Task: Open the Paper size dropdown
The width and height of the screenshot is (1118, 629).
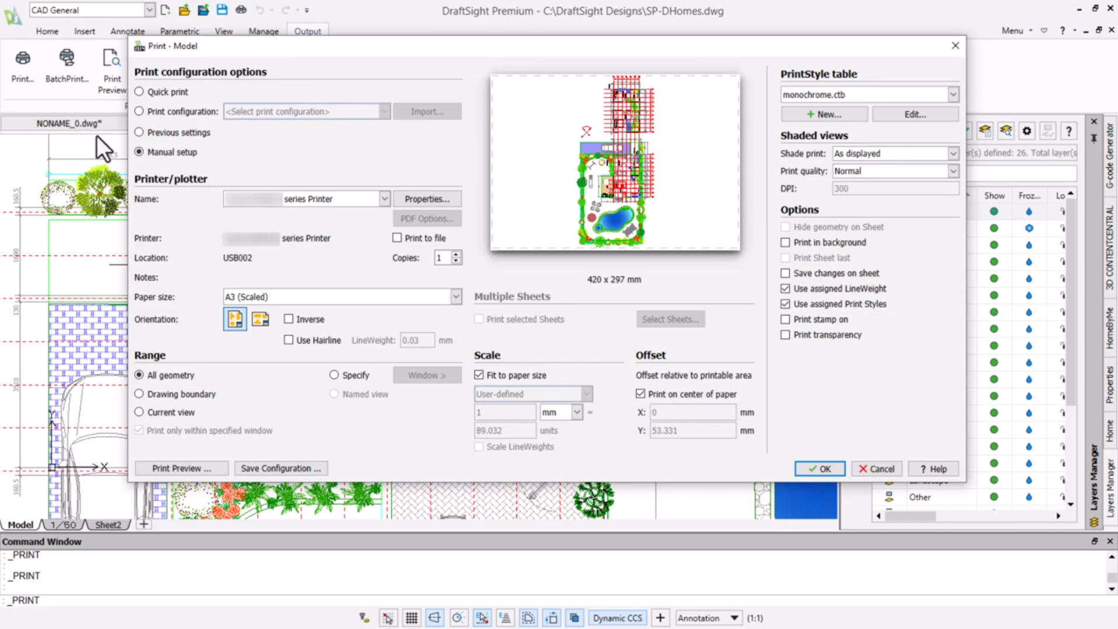Action: click(x=455, y=296)
